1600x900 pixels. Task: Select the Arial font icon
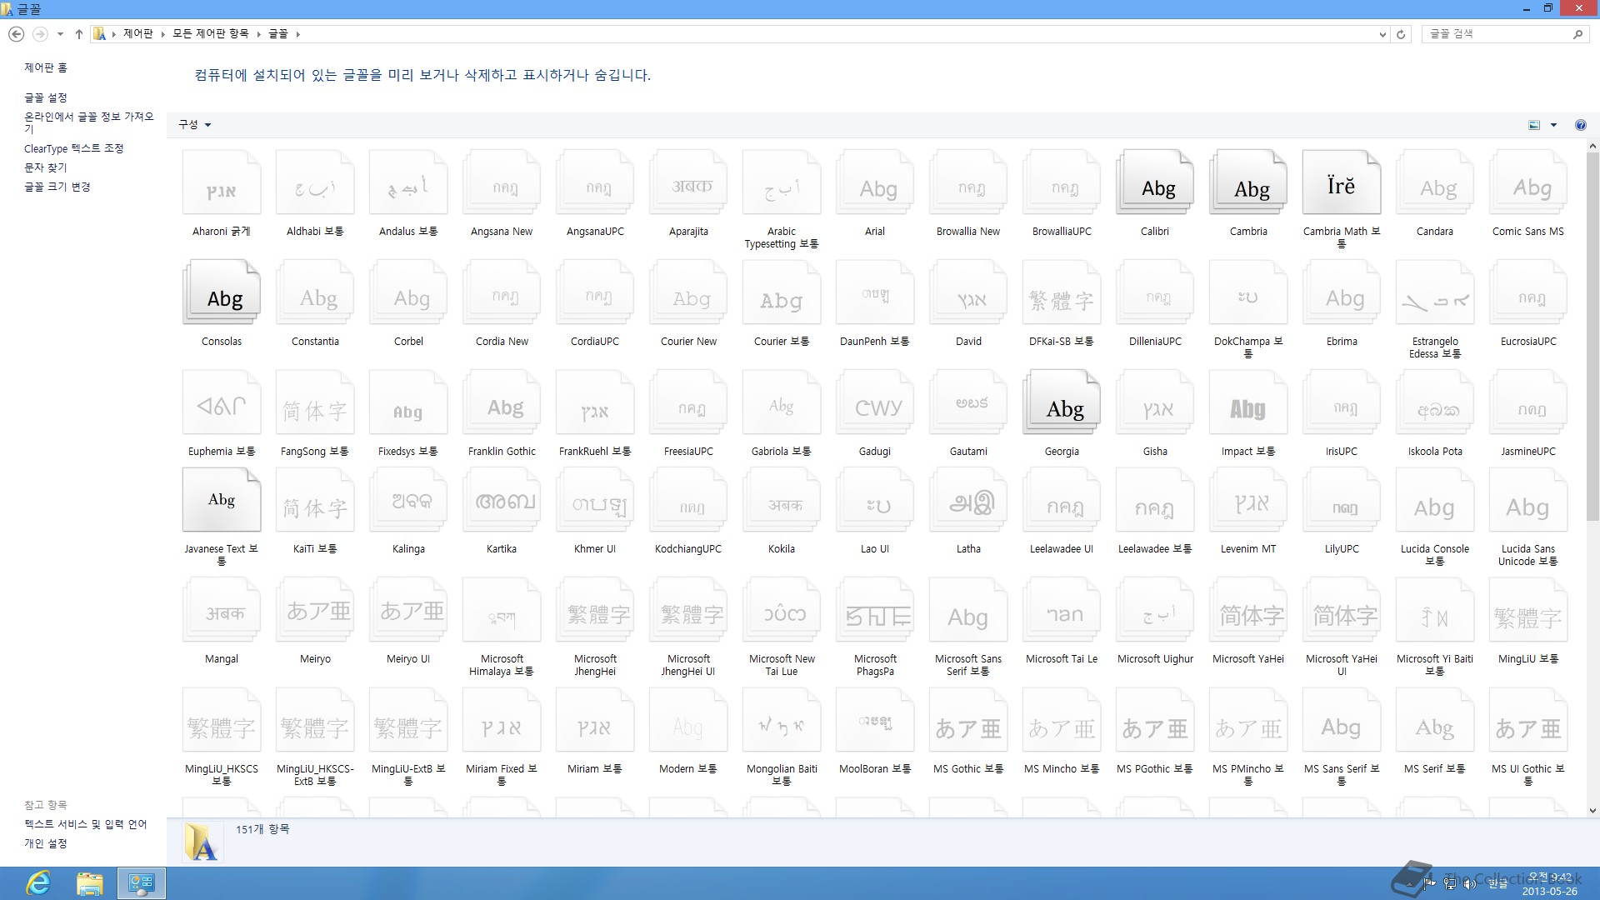tap(875, 182)
